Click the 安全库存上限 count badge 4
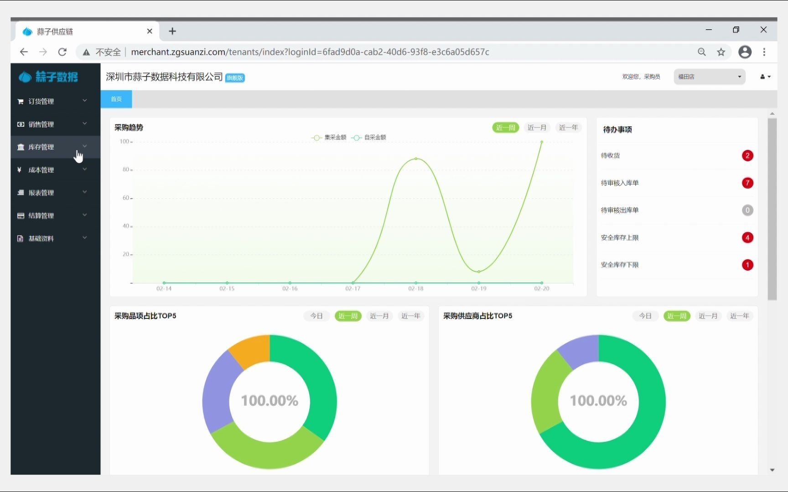This screenshot has height=492, width=788. point(747,237)
